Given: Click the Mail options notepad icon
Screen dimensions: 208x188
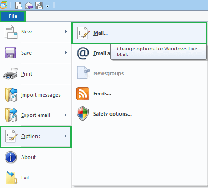Looking at the screenshot, I should pyautogui.click(x=83, y=33).
